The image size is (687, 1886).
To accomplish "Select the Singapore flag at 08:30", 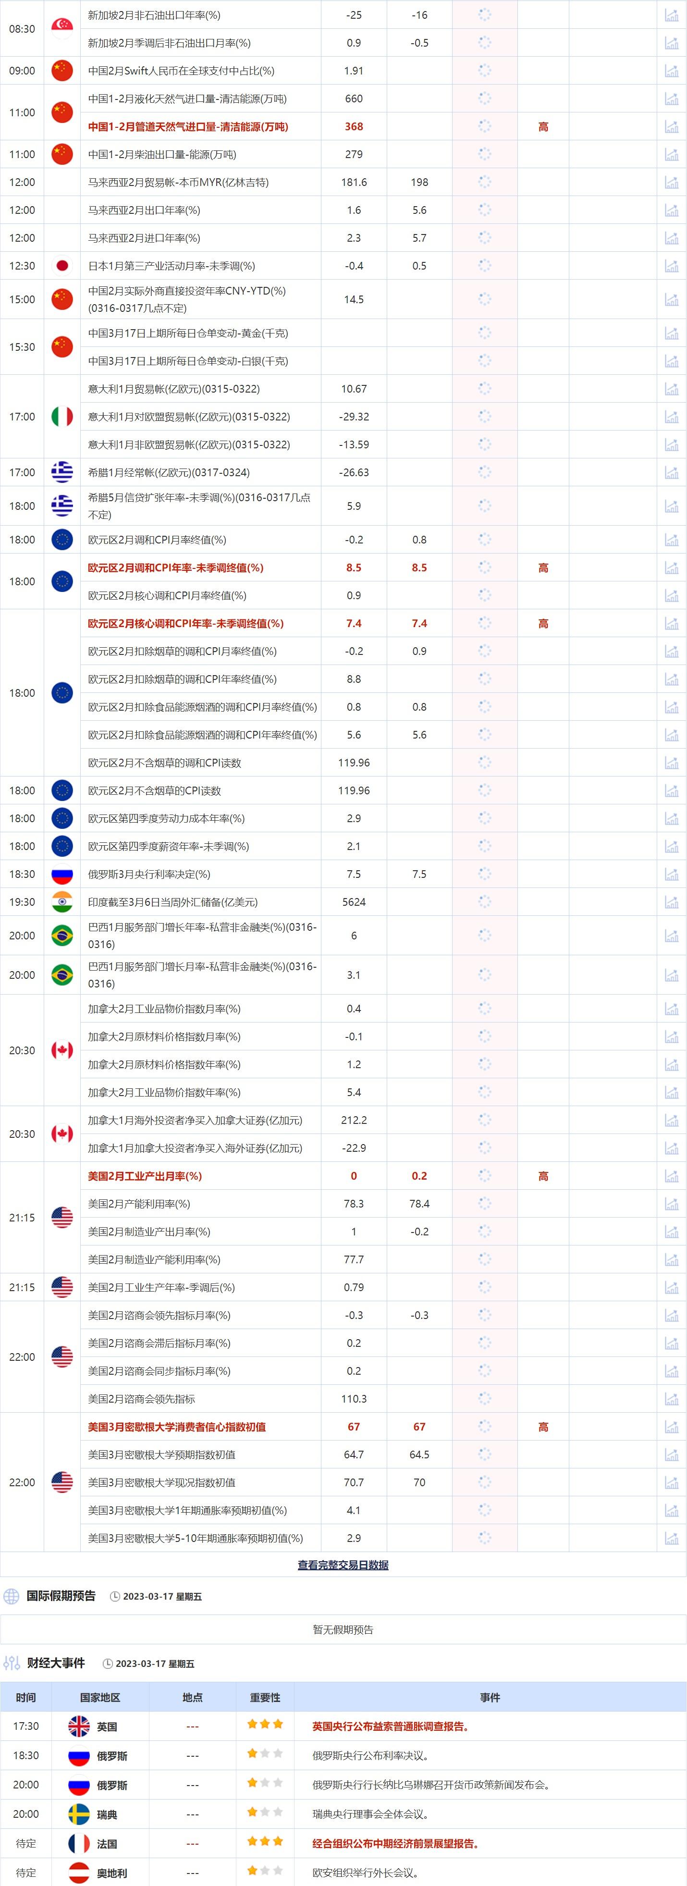I will click(x=62, y=28).
